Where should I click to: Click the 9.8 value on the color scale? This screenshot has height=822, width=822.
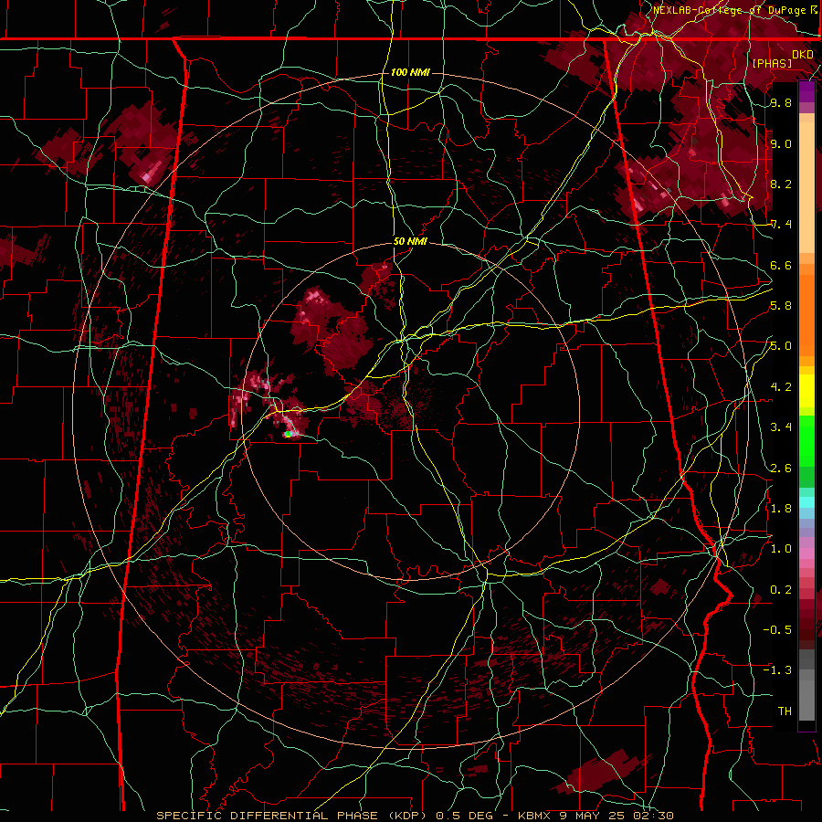point(781,103)
